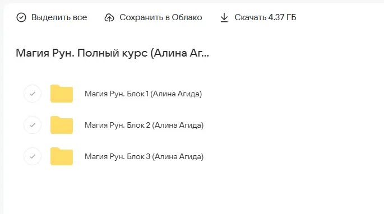Click 'Сохранить в Облако' text
The height and width of the screenshot is (214, 384).
161,17
